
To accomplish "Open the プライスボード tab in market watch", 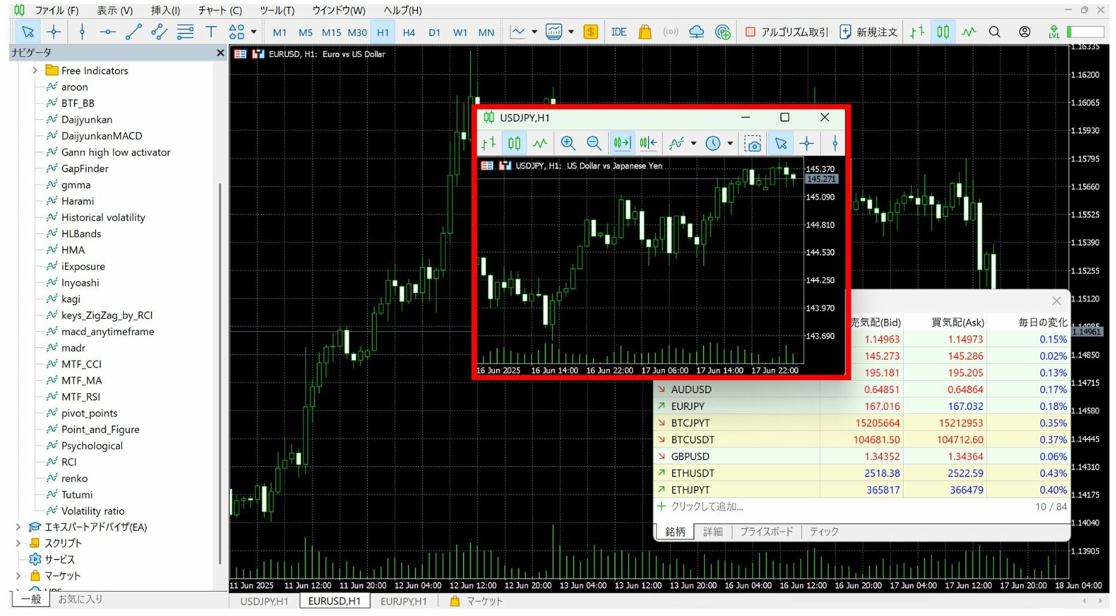I will (766, 532).
